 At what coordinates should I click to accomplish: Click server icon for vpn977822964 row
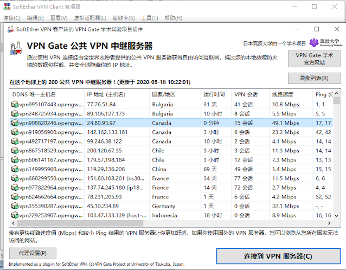coord(15,188)
